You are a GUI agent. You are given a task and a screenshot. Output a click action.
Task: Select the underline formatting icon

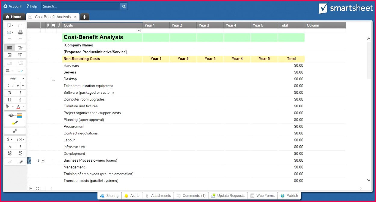pos(9,100)
